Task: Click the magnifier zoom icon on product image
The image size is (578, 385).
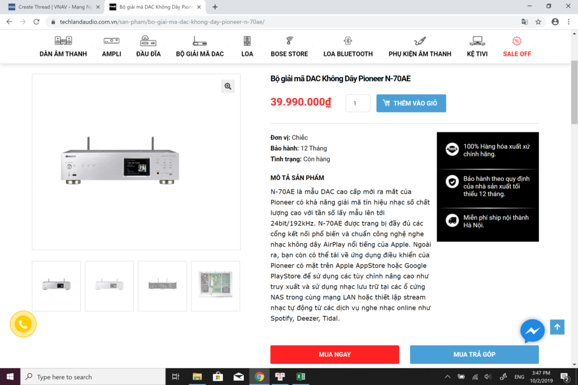Action: point(228,86)
